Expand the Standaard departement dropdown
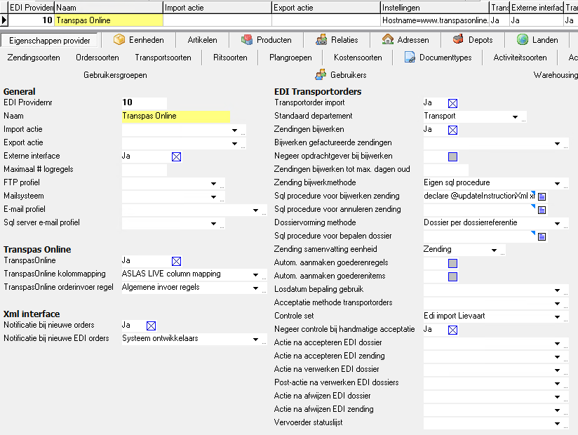 [515, 116]
